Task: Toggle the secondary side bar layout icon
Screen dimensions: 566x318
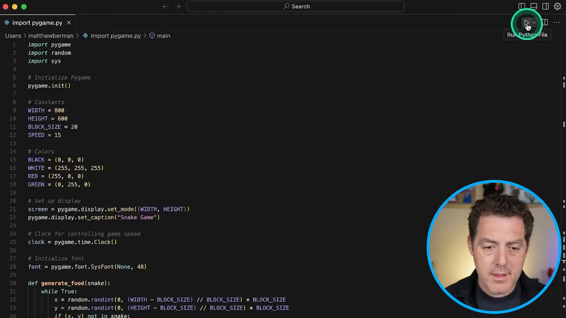Action: [545, 6]
